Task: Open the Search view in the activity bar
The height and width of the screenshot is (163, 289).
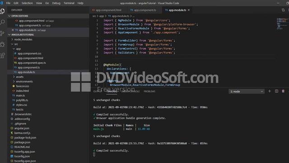Action: (2, 22)
